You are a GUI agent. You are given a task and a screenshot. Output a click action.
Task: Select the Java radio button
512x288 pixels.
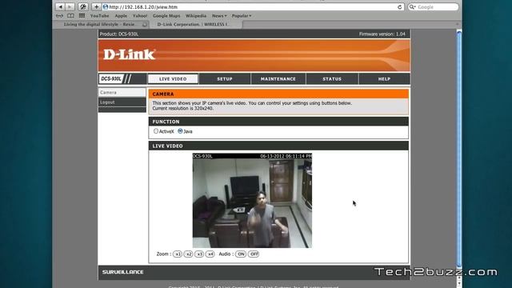(x=180, y=131)
